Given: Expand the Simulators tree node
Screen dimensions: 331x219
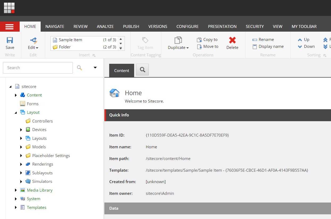Looking at the screenshot, I should pos(21,182).
